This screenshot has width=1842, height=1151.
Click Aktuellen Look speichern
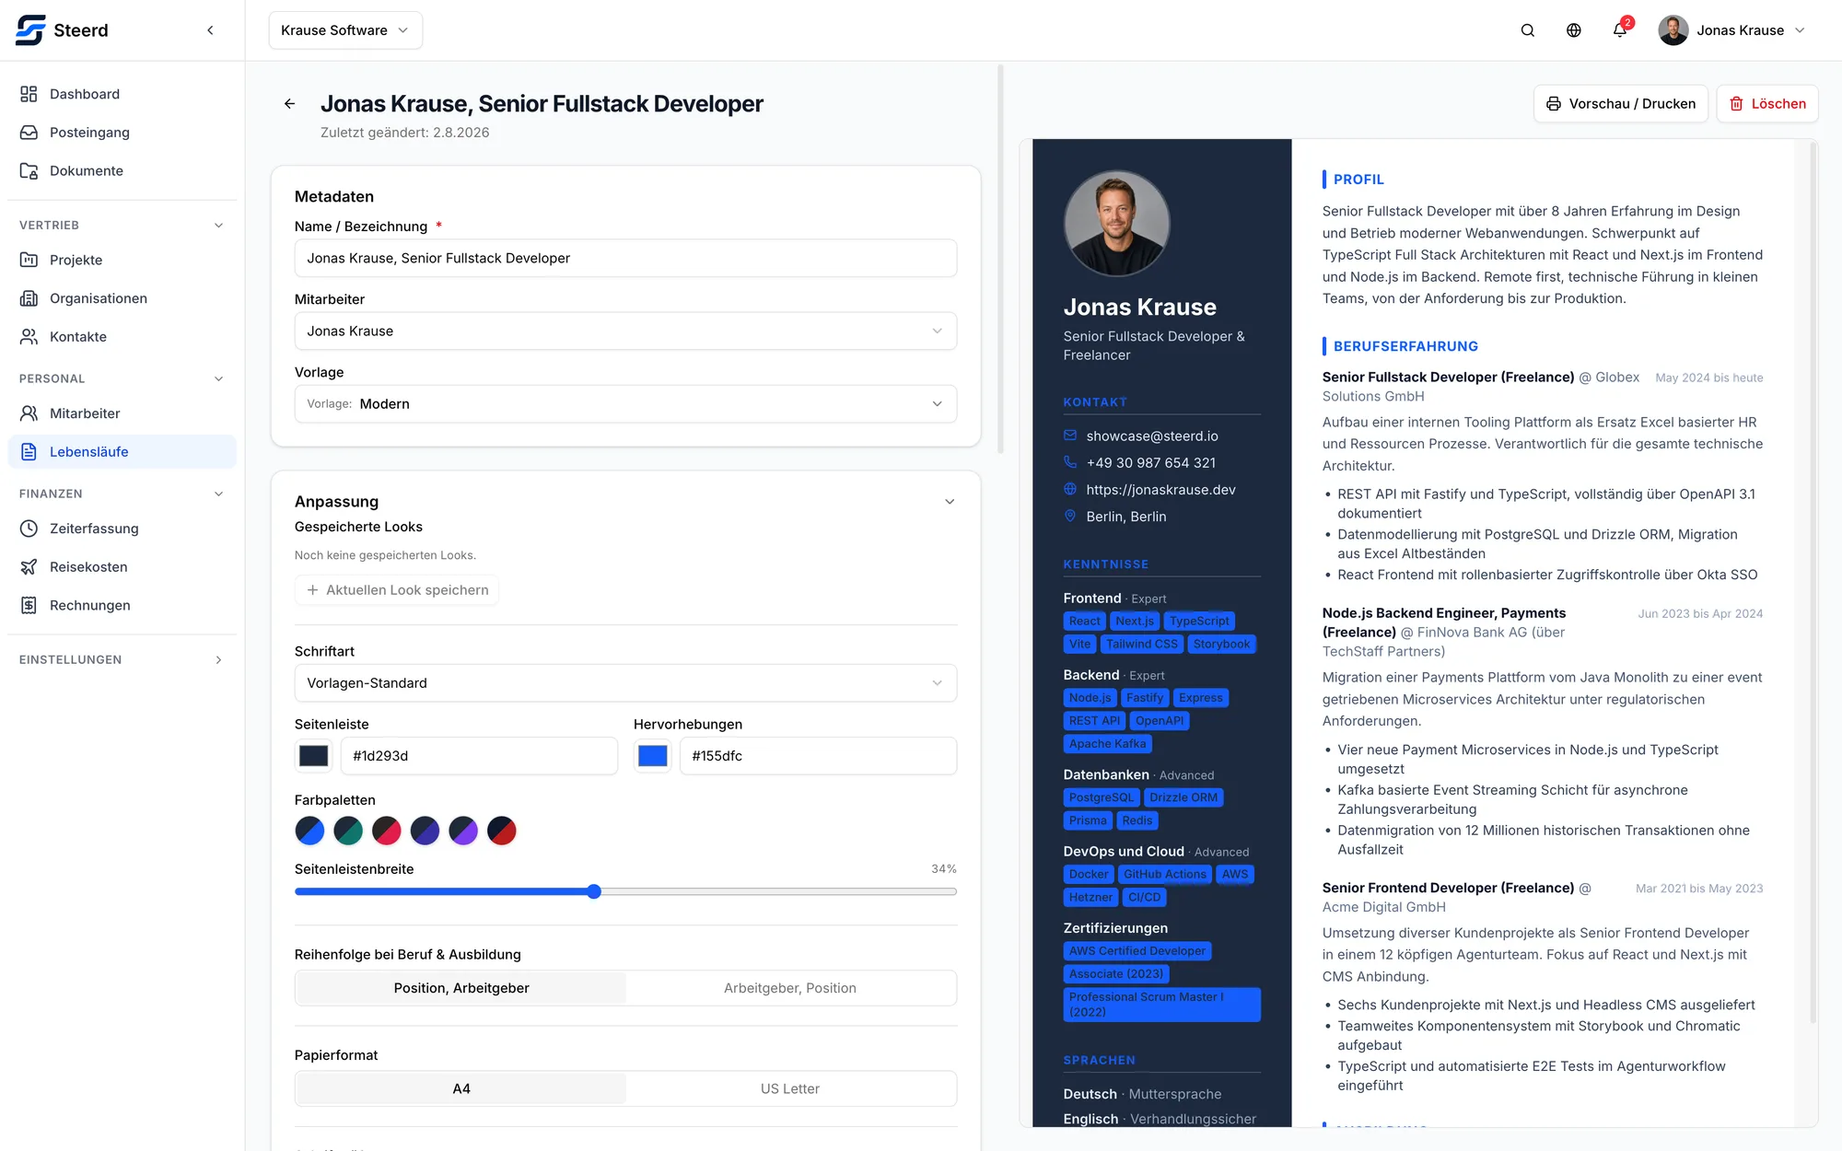(397, 590)
